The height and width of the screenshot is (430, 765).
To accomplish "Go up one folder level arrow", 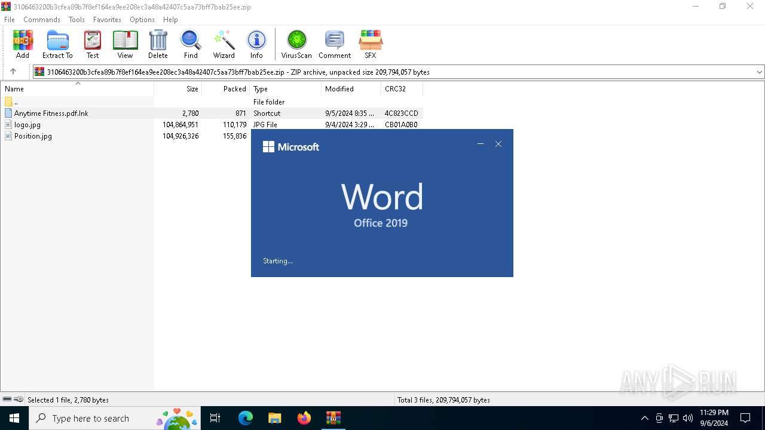I will coord(13,72).
